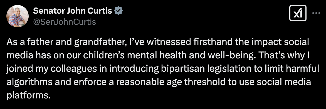This screenshot has height=109, width=326.
Task: Open the three-dot more options menu
Action: (316, 13)
